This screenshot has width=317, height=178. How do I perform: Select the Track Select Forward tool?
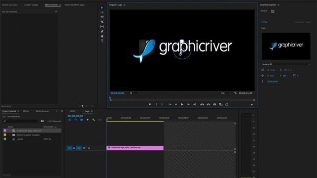[x=102, y=12]
